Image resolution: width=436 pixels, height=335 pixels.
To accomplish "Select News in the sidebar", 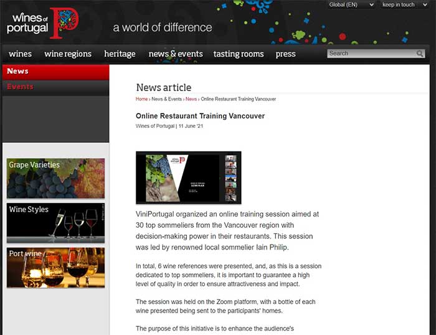I will click(x=17, y=71).
